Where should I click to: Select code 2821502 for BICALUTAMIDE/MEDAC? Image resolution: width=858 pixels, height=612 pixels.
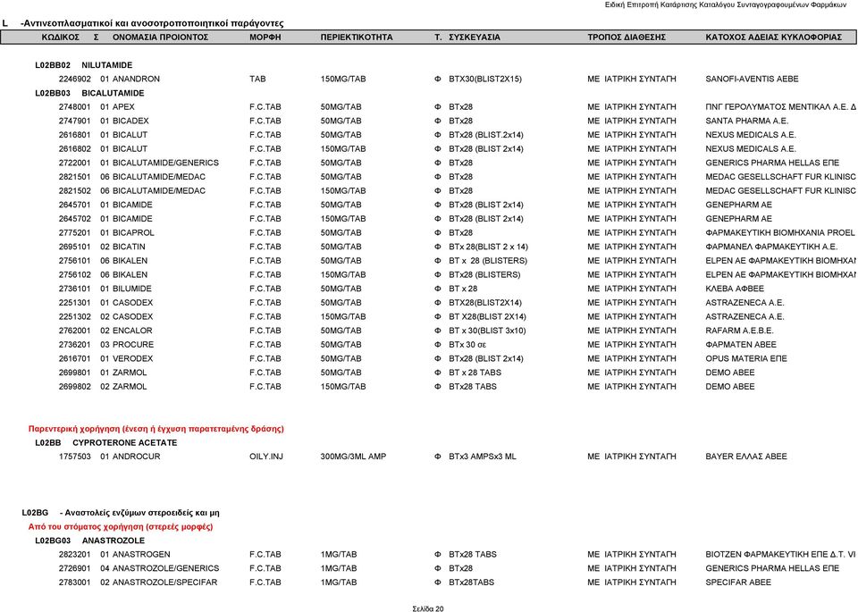pyautogui.click(x=75, y=191)
